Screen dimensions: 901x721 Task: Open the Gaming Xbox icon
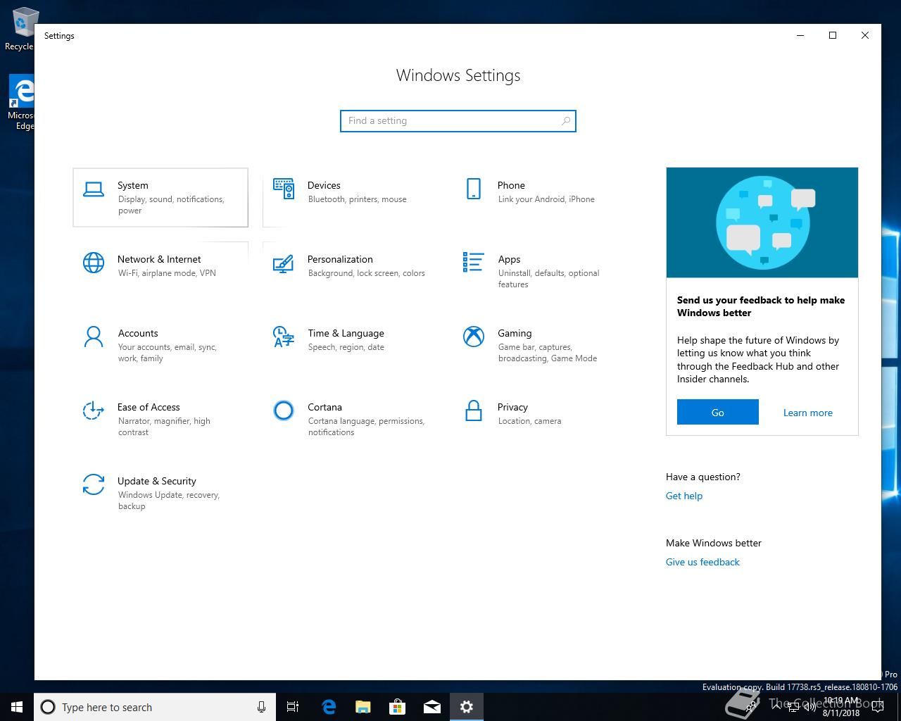(x=474, y=337)
